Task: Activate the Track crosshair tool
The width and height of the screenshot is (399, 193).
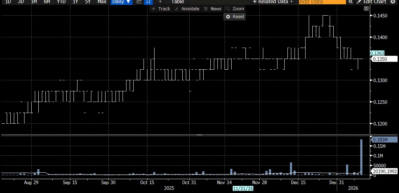Action: [x=161, y=9]
